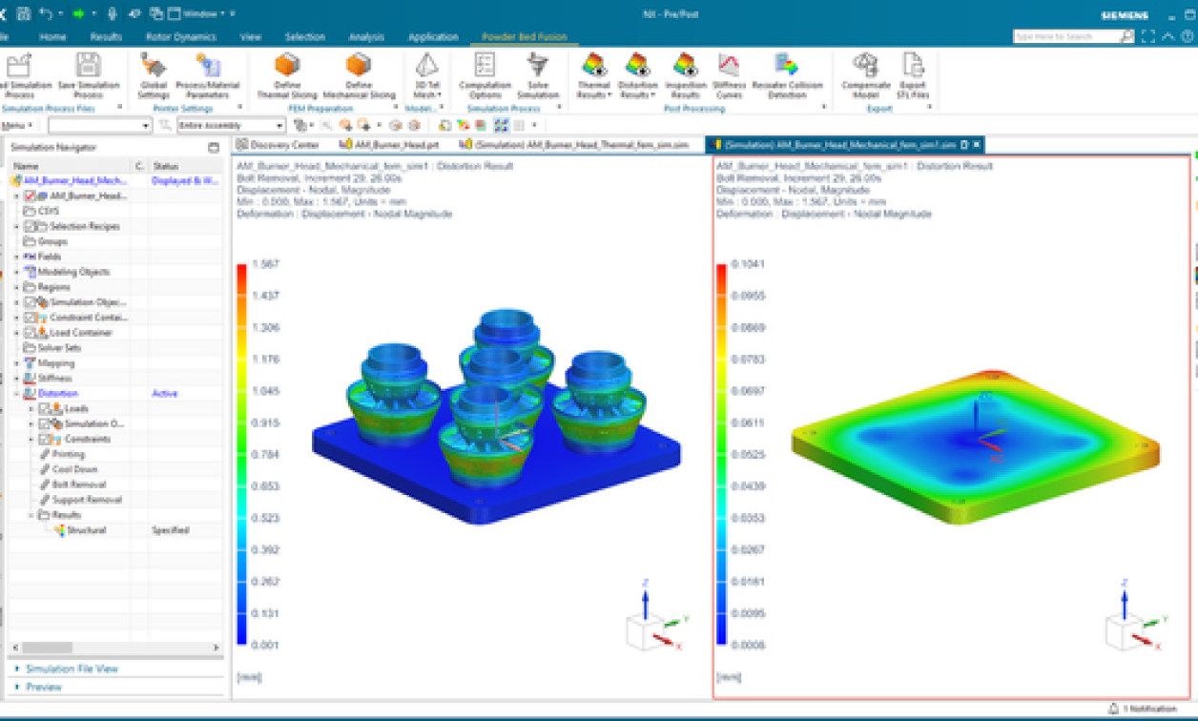Click the Stiffness Curves icon

[729, 76]
